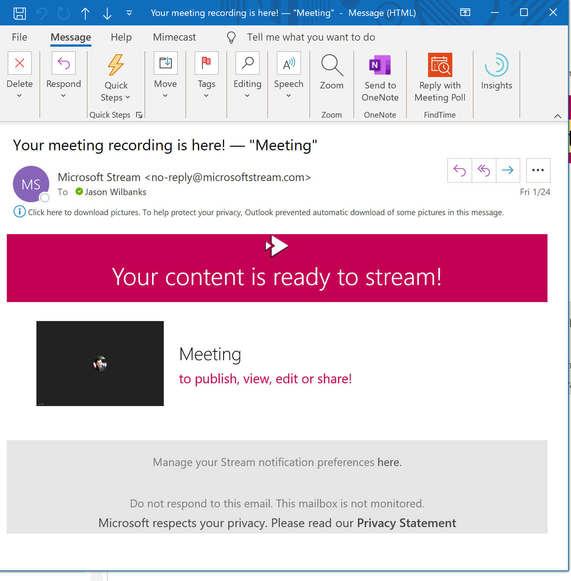Click the Save icon in the title bar
This screenshot has height=581, width=571.
pos(20,13)
